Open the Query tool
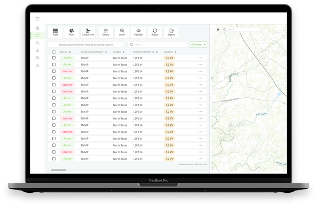 [x=106, y=32]
